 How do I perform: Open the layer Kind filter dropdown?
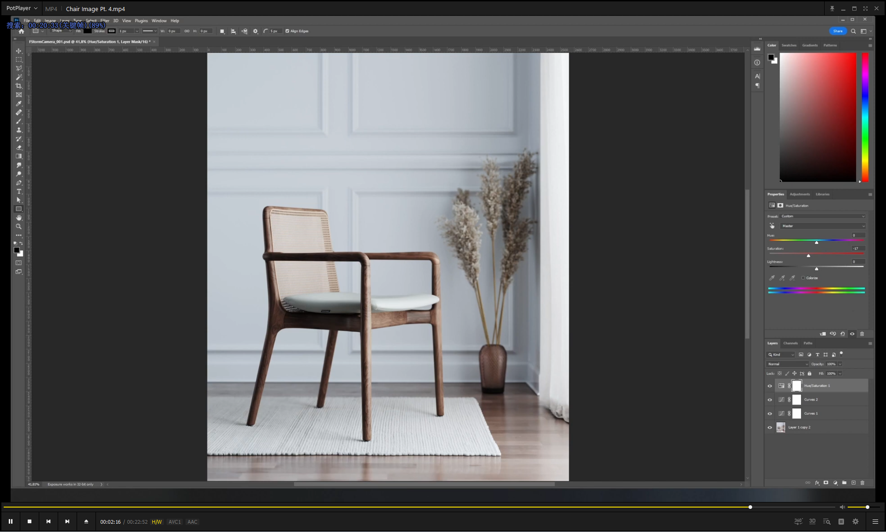point(781,355)
